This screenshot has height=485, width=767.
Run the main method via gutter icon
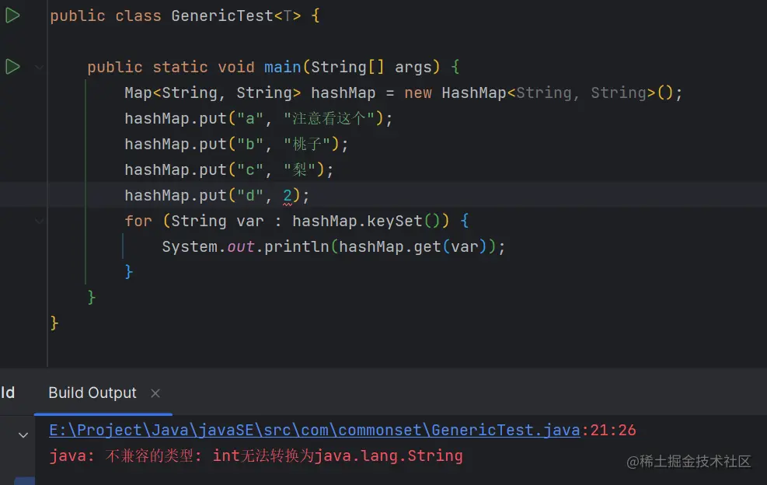(x=12, y=67)
